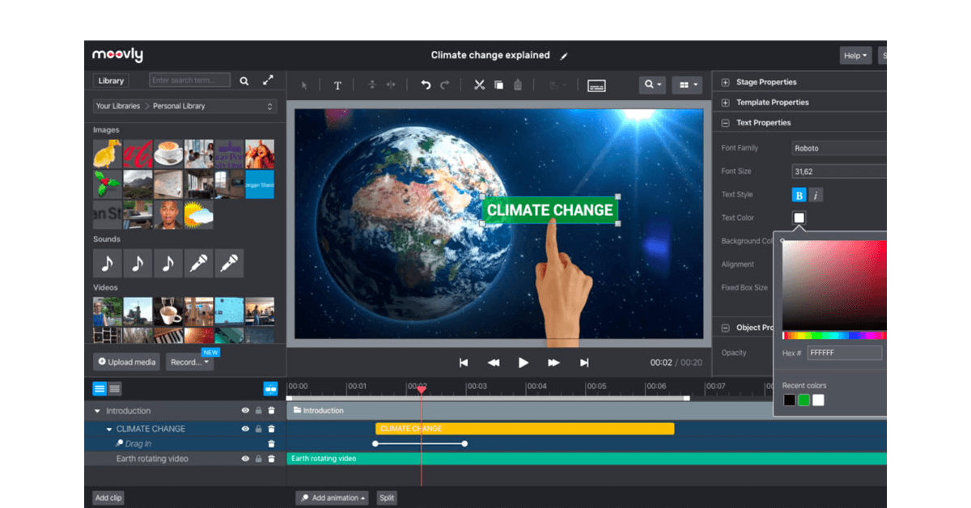971x508 pixels.
Task: Align object horizontally to center
Action: 391,85
